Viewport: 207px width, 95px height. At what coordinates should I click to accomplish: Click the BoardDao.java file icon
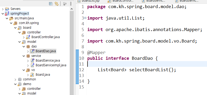32,51
